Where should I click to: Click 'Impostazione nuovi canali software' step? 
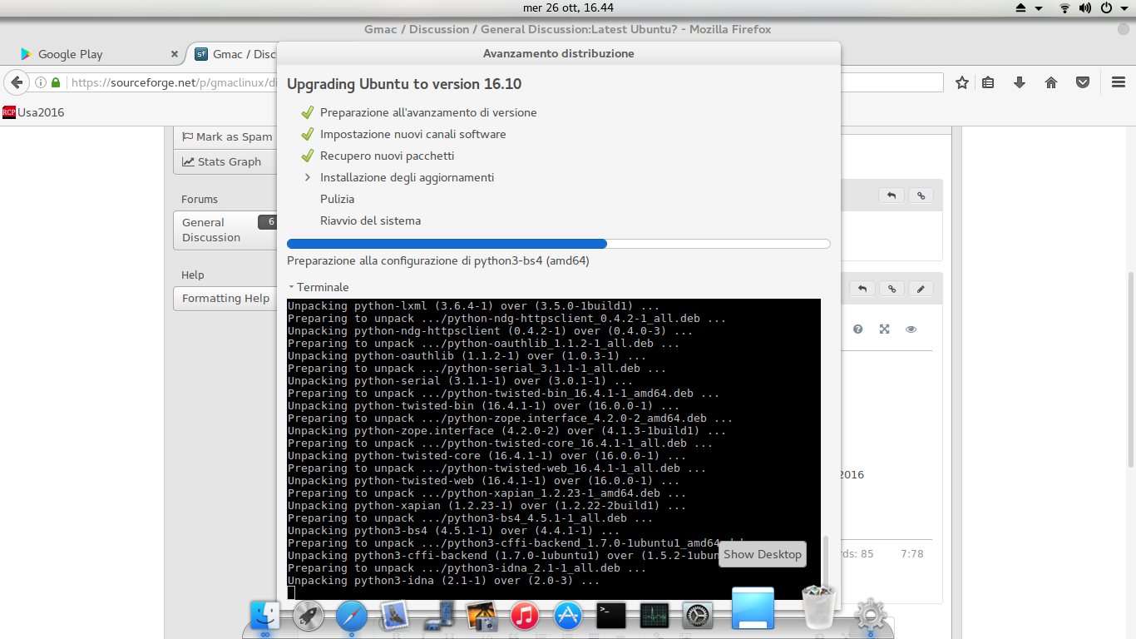pos(412,134)
